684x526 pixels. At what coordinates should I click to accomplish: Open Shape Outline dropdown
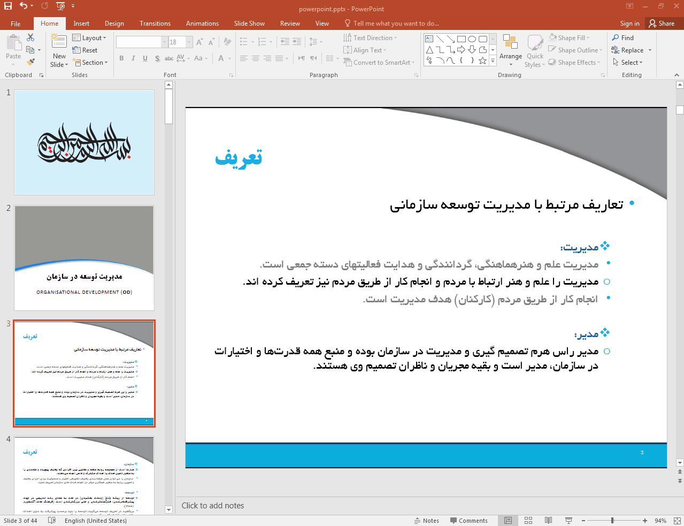[575, 50]
